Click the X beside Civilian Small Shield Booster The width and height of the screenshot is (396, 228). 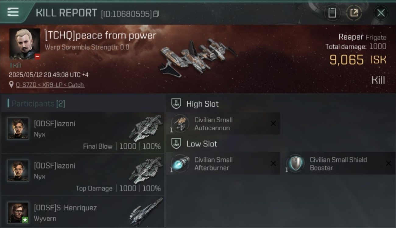[x=388, y=164]
